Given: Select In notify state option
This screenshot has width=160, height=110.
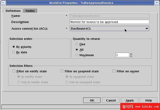Looking at the screenshot, I should coord(18,77).
